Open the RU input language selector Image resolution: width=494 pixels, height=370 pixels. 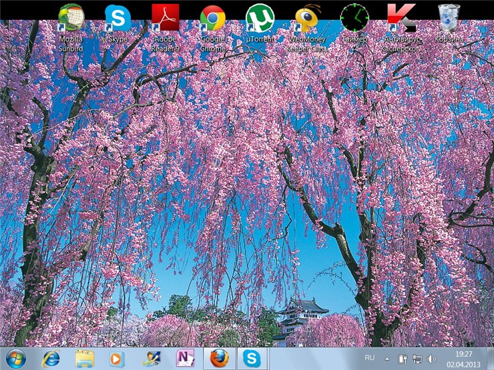pyautogui.click(x=370, y=358)
